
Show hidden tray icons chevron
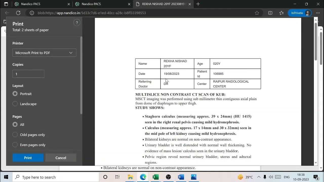coord(259,177)
